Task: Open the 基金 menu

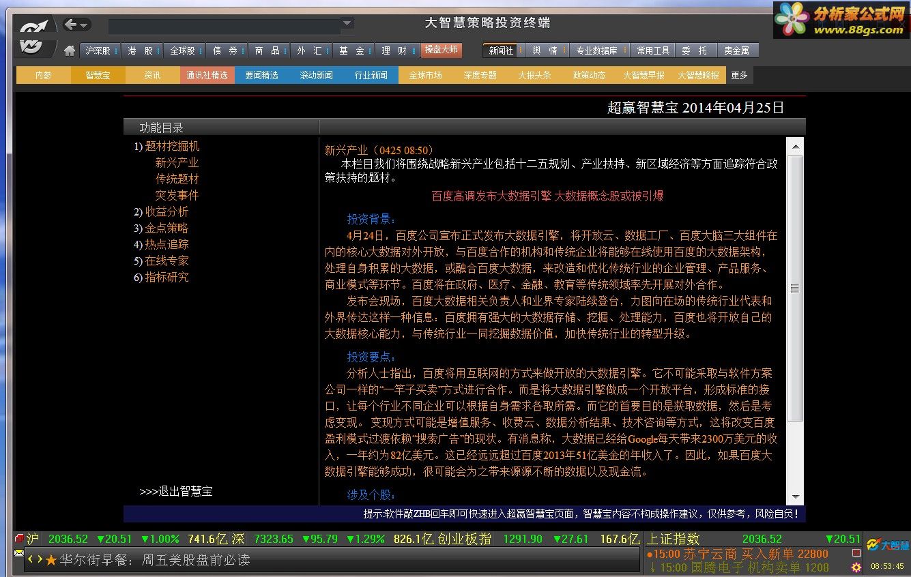Action: (x=353, y=50)
